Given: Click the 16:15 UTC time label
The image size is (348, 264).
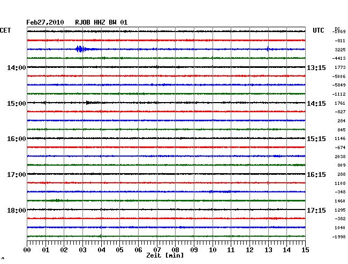Looking at the screenshot, I should (x=316, y=175).
